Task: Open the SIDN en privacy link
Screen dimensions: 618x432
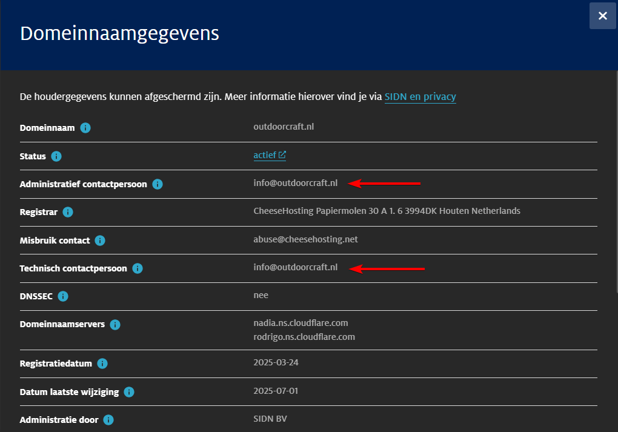Action: click(x=420, y=96)
